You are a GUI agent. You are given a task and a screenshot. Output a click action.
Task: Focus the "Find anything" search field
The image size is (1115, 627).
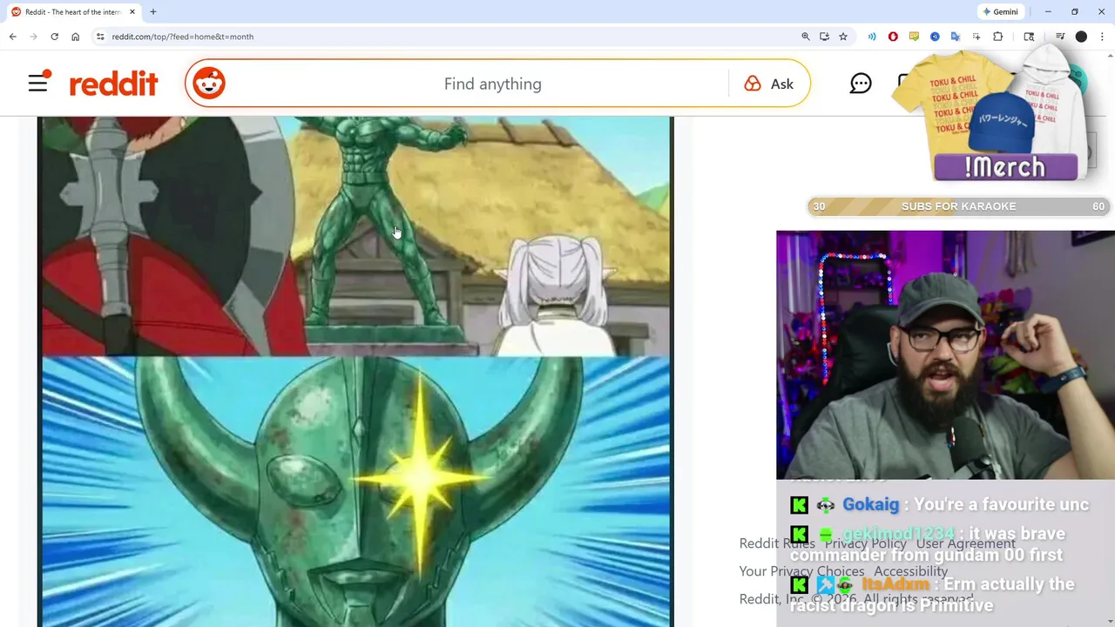[492, 84]
